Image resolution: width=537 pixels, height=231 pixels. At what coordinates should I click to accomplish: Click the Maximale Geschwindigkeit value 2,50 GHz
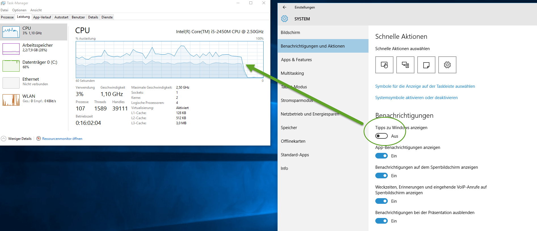point(183,87)
